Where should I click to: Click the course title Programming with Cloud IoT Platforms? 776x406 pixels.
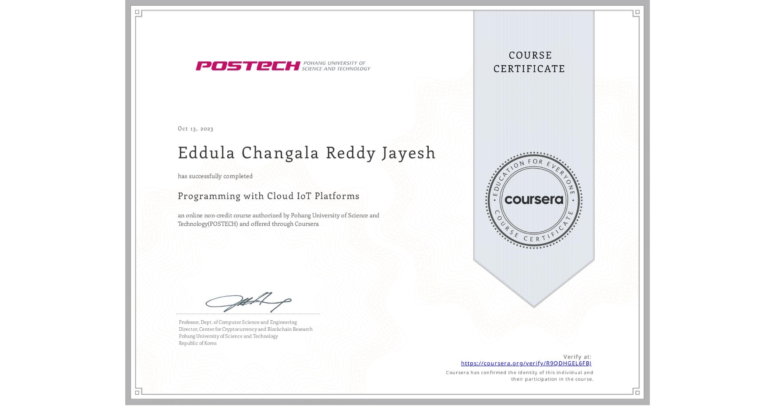(268, 196)
